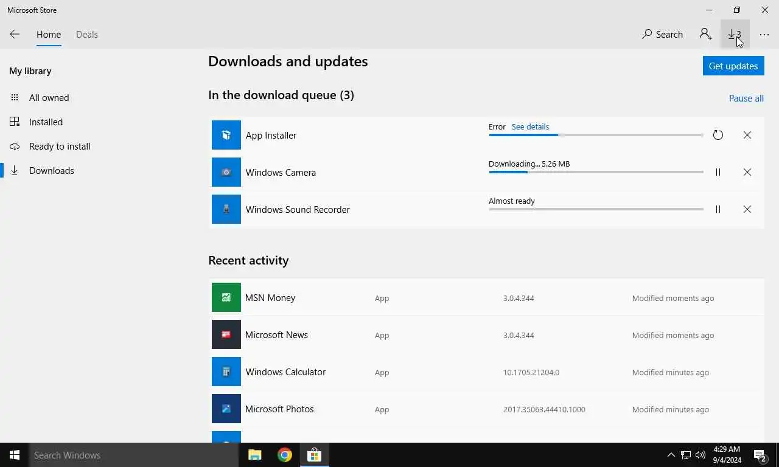Select All owned in My library
Screen dimensions: 779x467
[49, 98]
